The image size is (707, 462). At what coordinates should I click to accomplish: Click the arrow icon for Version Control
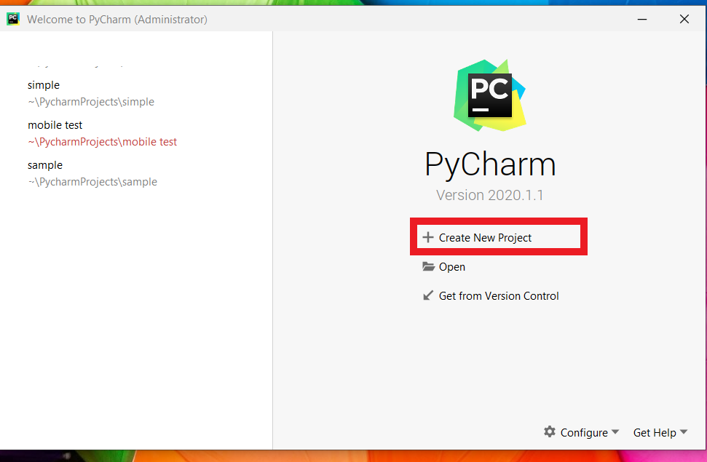pyautogui.click(x=428, y=295)
